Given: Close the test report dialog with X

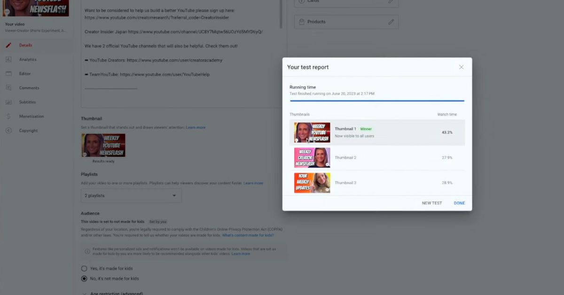Looking at the screenshot, I should point(461,67).
